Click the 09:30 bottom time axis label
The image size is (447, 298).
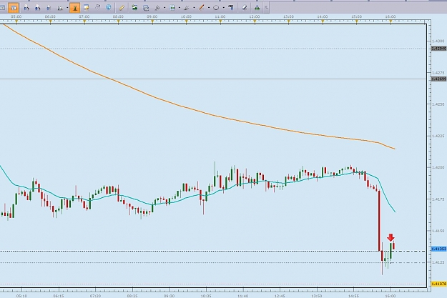[169, 296]
